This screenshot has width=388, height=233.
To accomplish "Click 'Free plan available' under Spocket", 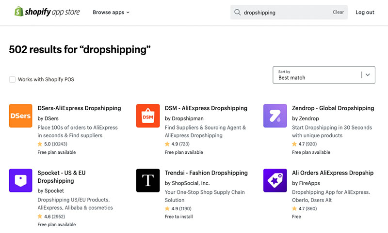I will point(57,225).
